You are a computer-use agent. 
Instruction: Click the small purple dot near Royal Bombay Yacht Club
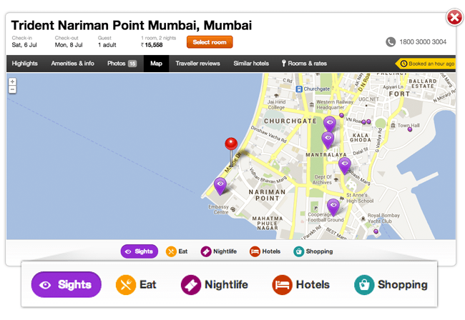click(x=376, y=231)
